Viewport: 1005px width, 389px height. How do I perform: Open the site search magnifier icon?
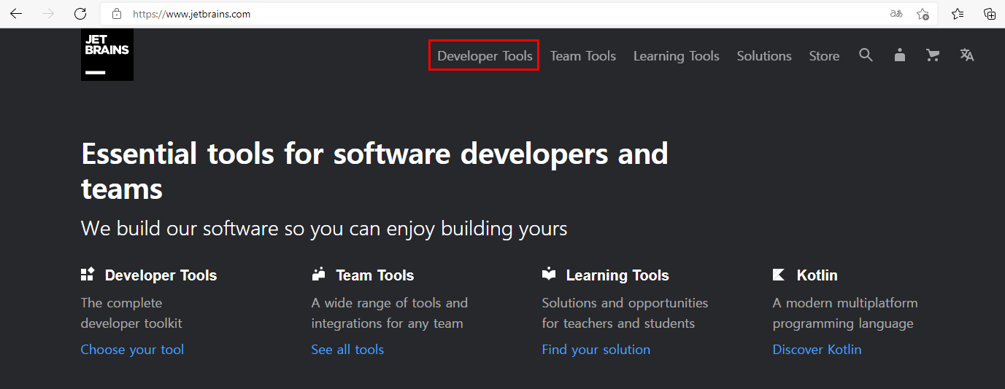(x=866, y=55)
